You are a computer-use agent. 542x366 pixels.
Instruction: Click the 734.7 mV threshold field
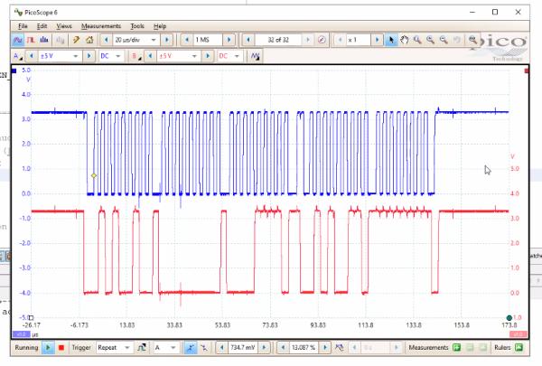coord(243,348)
